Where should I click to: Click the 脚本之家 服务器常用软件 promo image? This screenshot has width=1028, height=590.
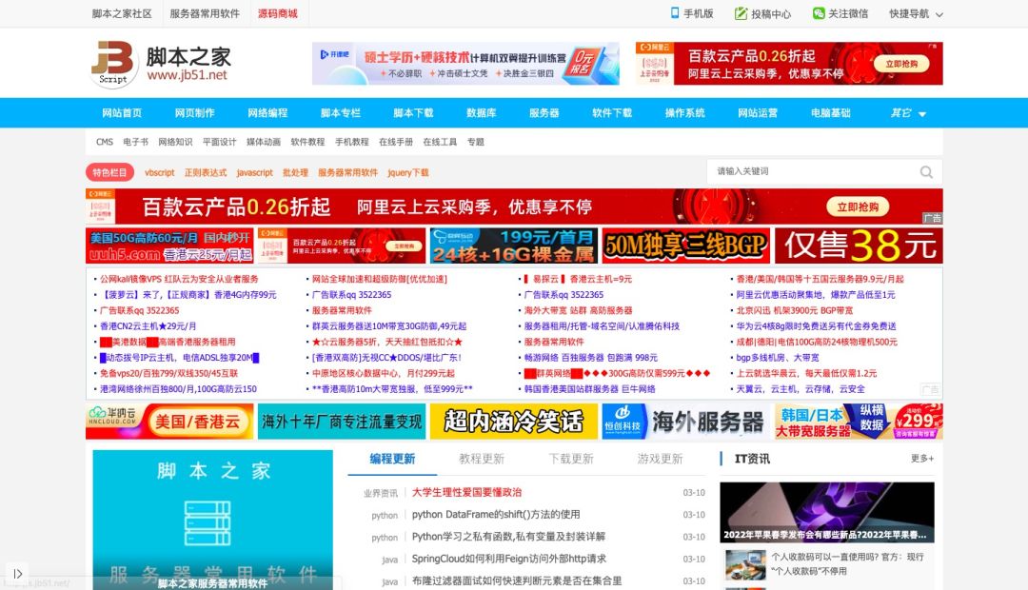tap(212, 520)
